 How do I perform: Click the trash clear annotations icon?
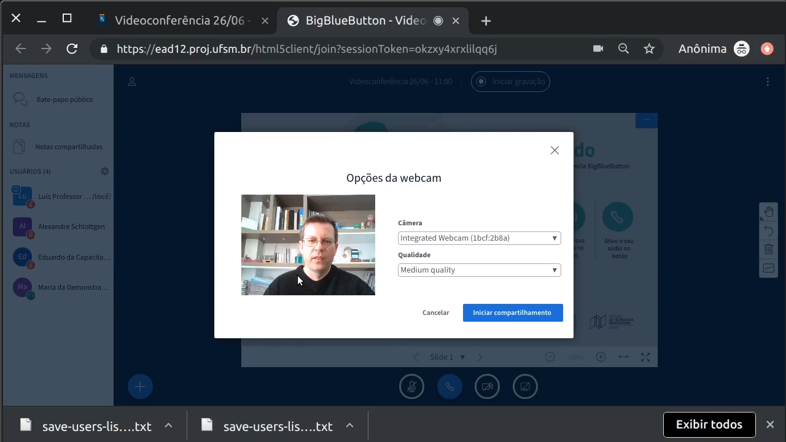click(769, 249)
